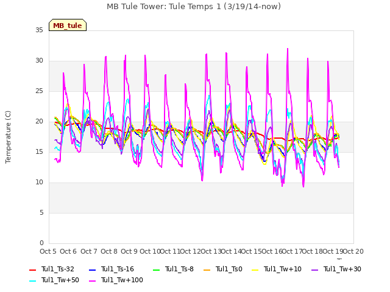390x292 pixels.
Task: Click the red Tul1_Ts-32 legend swatch
Action: (32, 270)
